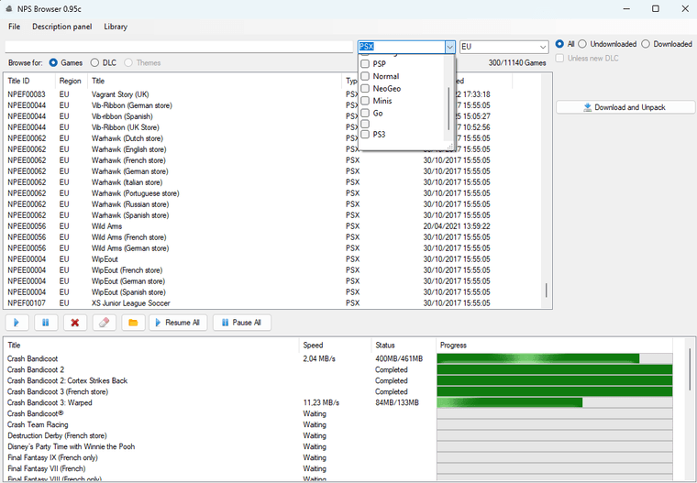The image size is (697, 483).
Task: Expand the EU region dropdown
Action: (542, 47)
